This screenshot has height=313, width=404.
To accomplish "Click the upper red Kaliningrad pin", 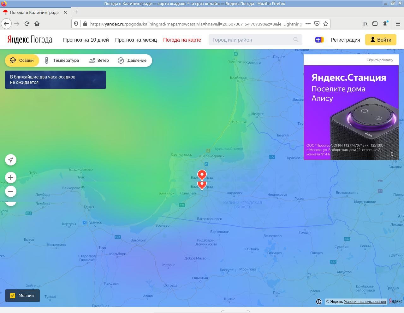I will (x=202, y=175).
